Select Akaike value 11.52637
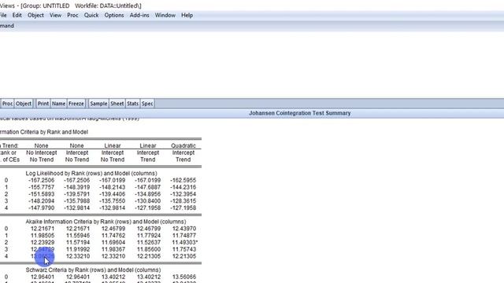Viewport: 504px width, 283px height. pyautogui.click(x=149, y=242)
